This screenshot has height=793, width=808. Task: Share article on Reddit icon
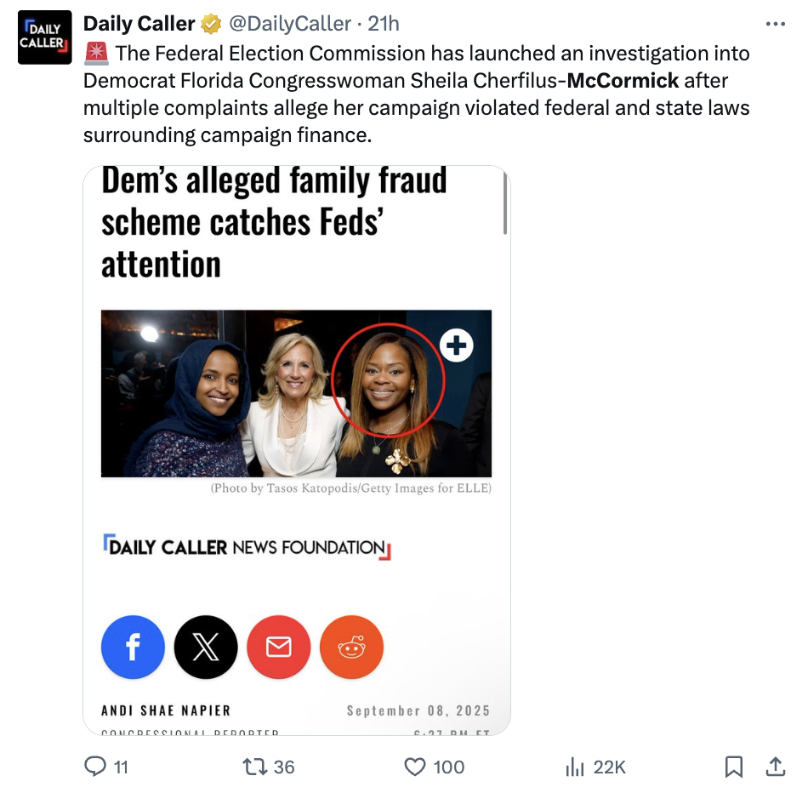(351, 648)
